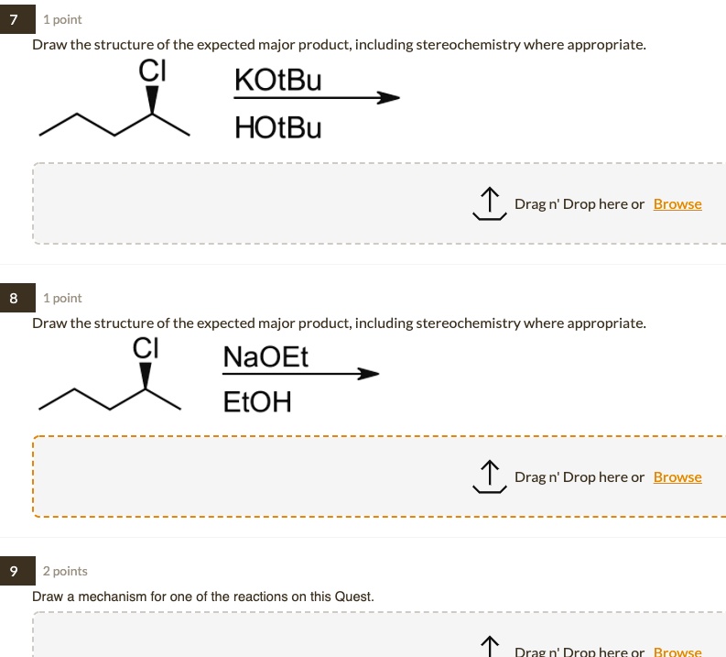Open Browse link for question 8 upload
The width and height of the screenshot is (726, 657).
(677, 477)
